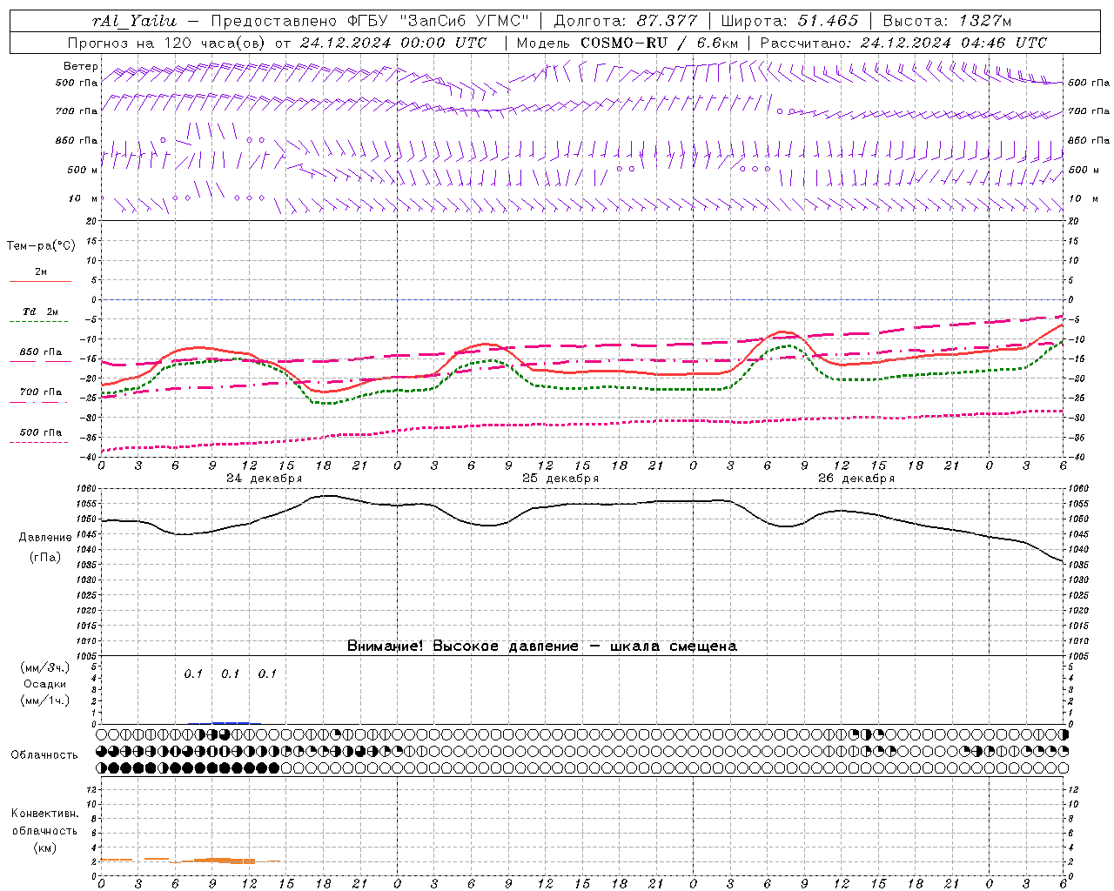Click the right-side 700 гПа wind label
Viewport: 1114px width, 891px height.
pyautogui.click(x=1089, y=111)
